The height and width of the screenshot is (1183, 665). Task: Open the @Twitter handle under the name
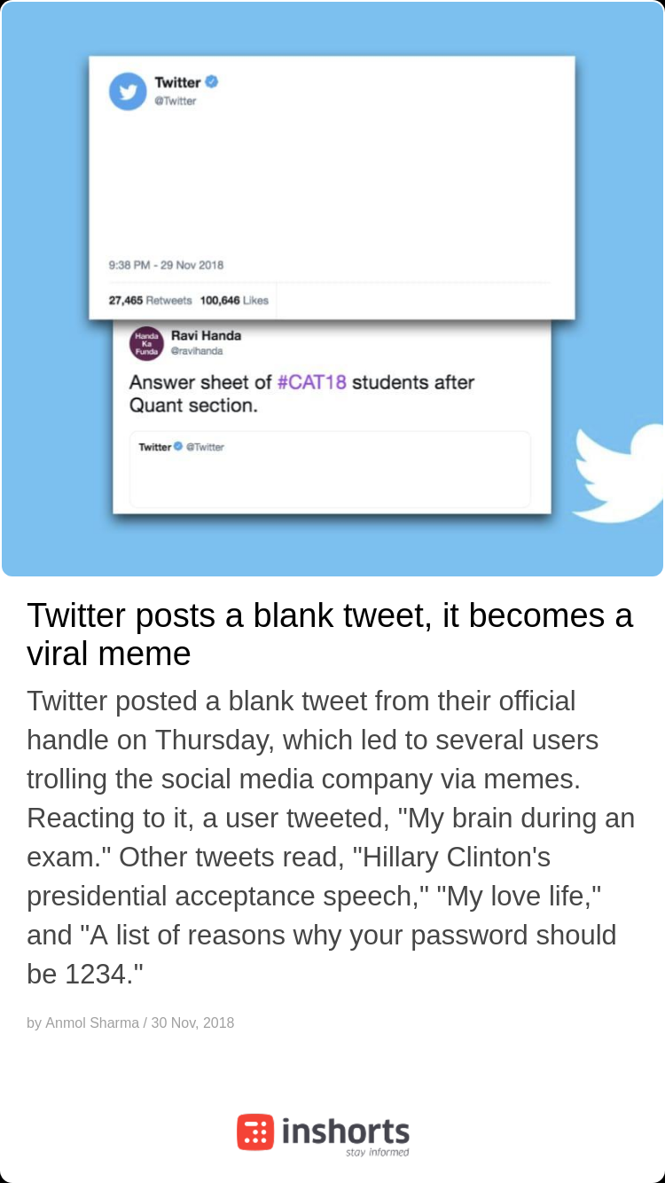(176, 101)
